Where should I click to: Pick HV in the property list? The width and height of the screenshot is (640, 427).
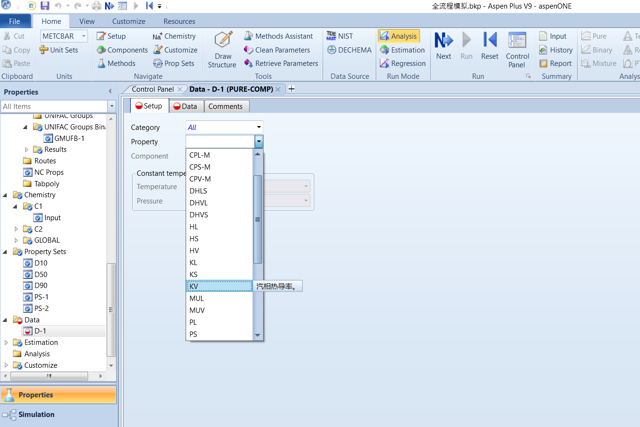point(219,251)
